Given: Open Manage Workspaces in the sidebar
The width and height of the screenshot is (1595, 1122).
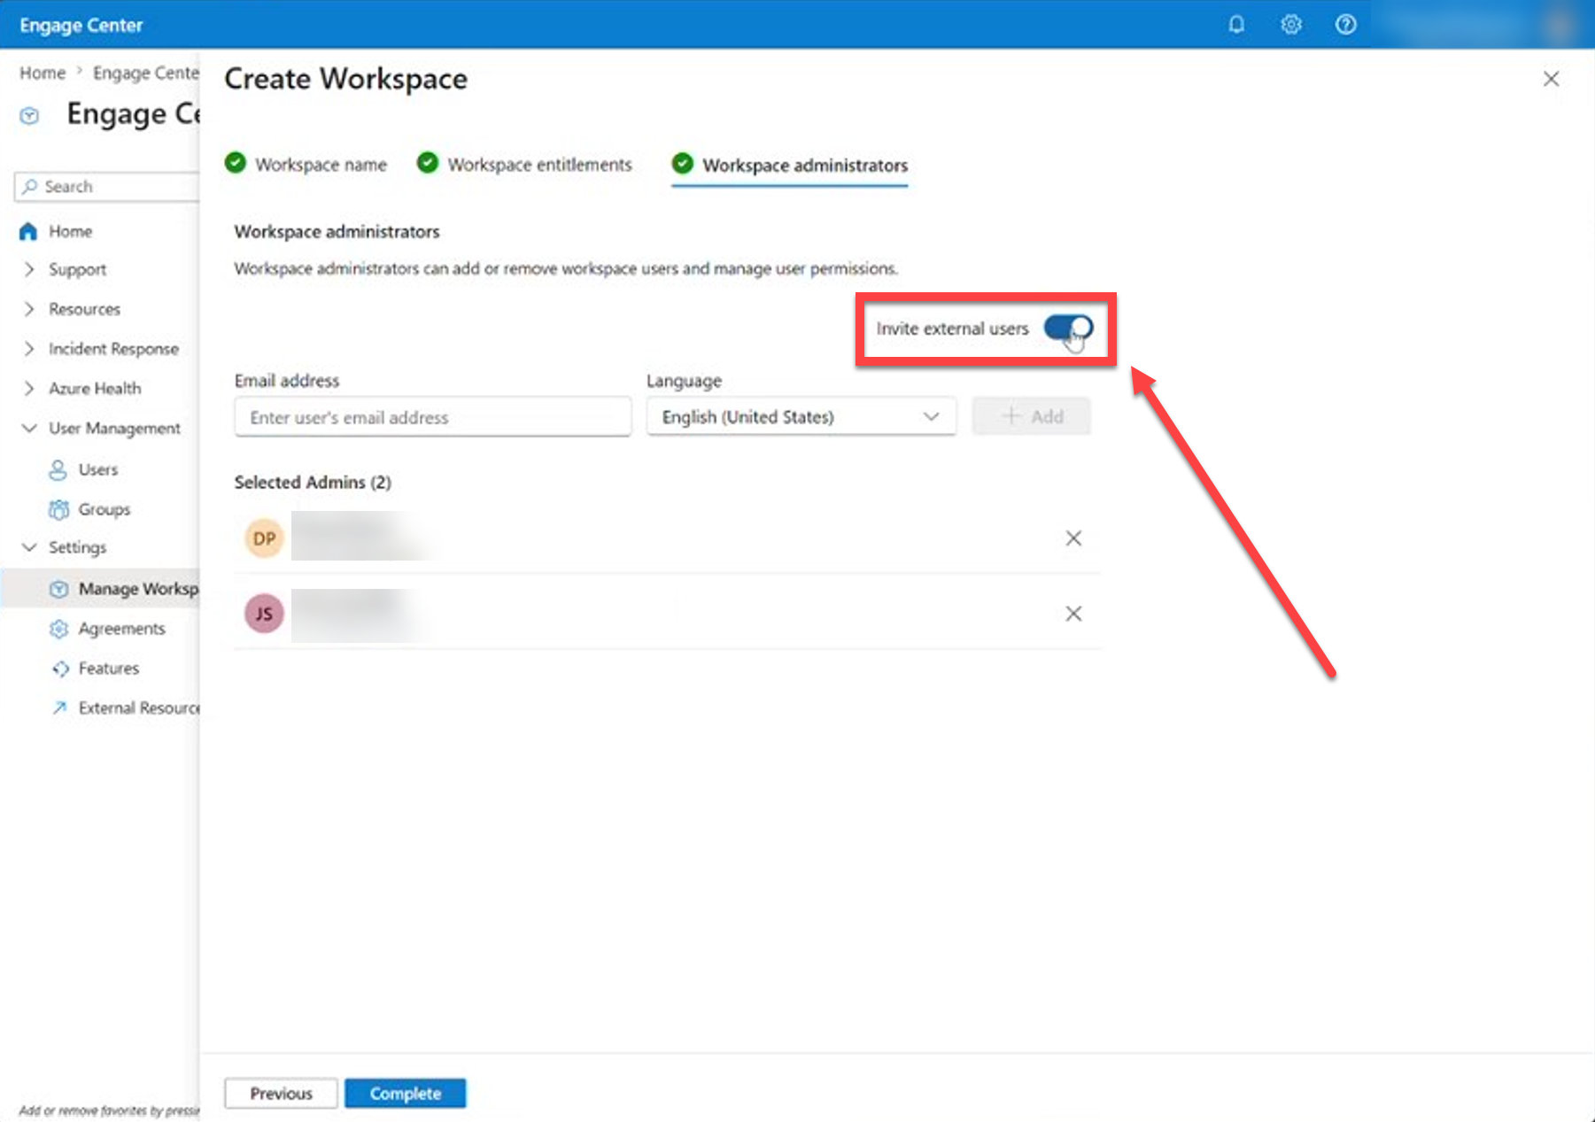Looking at the screenshot, I should coord(138,589).
